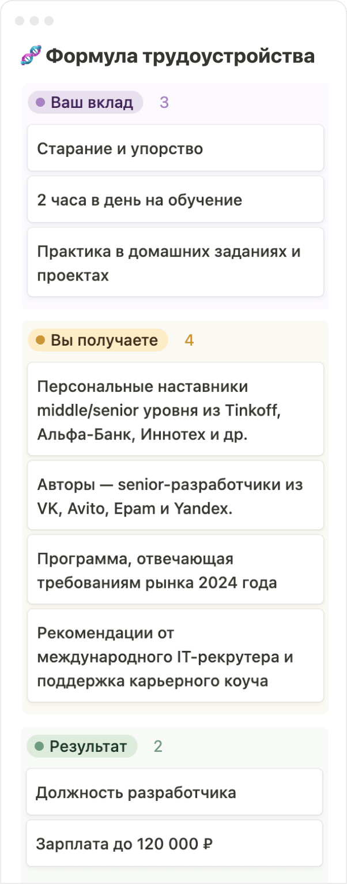
Task: Click the count 2 next to Результат
Action: pyautogui.click(x=158, y=747)
